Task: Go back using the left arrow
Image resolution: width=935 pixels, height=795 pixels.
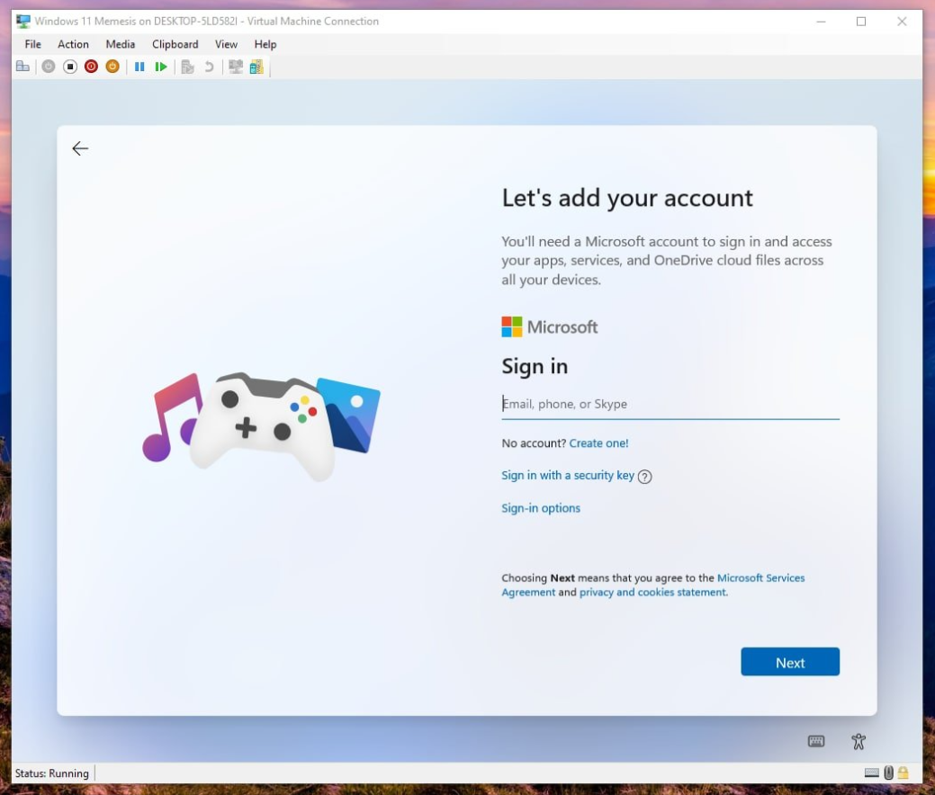Action: pyautogui.click(x=80, y=148)
